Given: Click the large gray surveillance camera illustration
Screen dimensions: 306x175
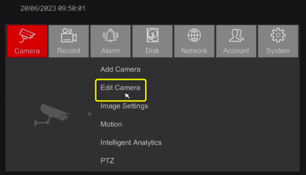Looking at the screenshot, I should [52, 114].
